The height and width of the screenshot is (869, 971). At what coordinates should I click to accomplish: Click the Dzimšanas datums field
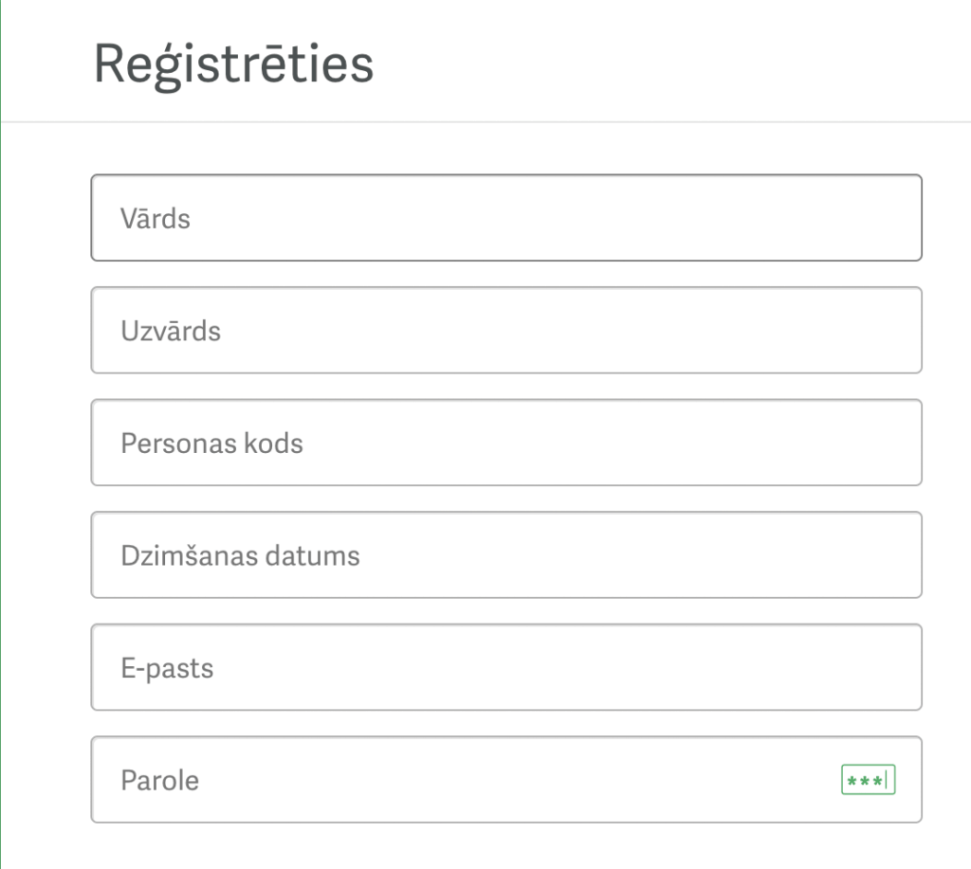pyautogui.click(x=505, y=554)
